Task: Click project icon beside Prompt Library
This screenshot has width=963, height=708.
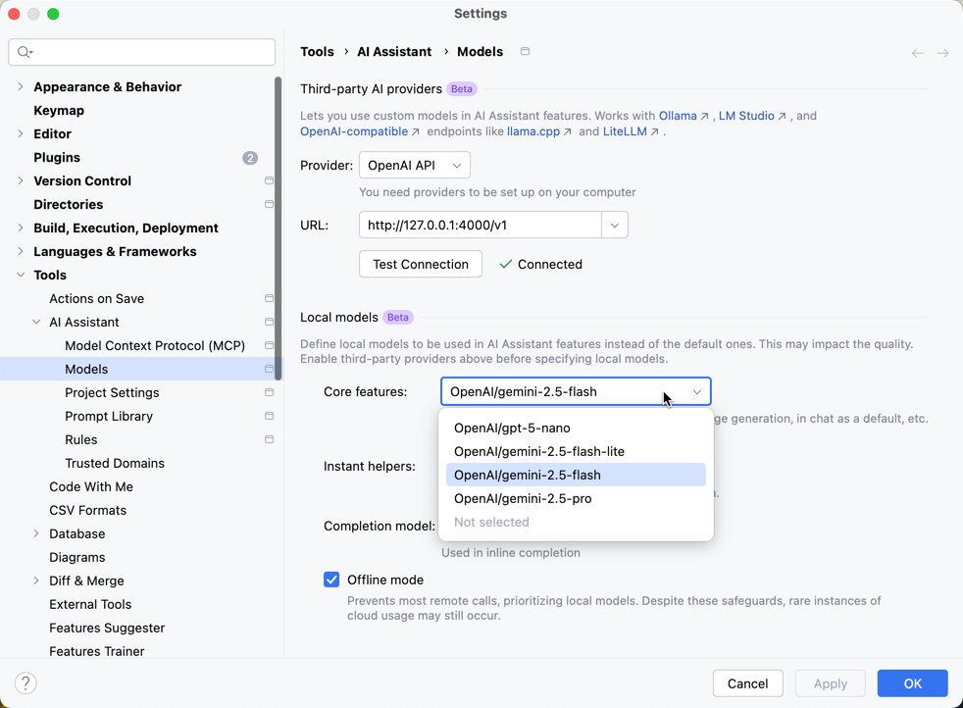Action: pos(269,416)
